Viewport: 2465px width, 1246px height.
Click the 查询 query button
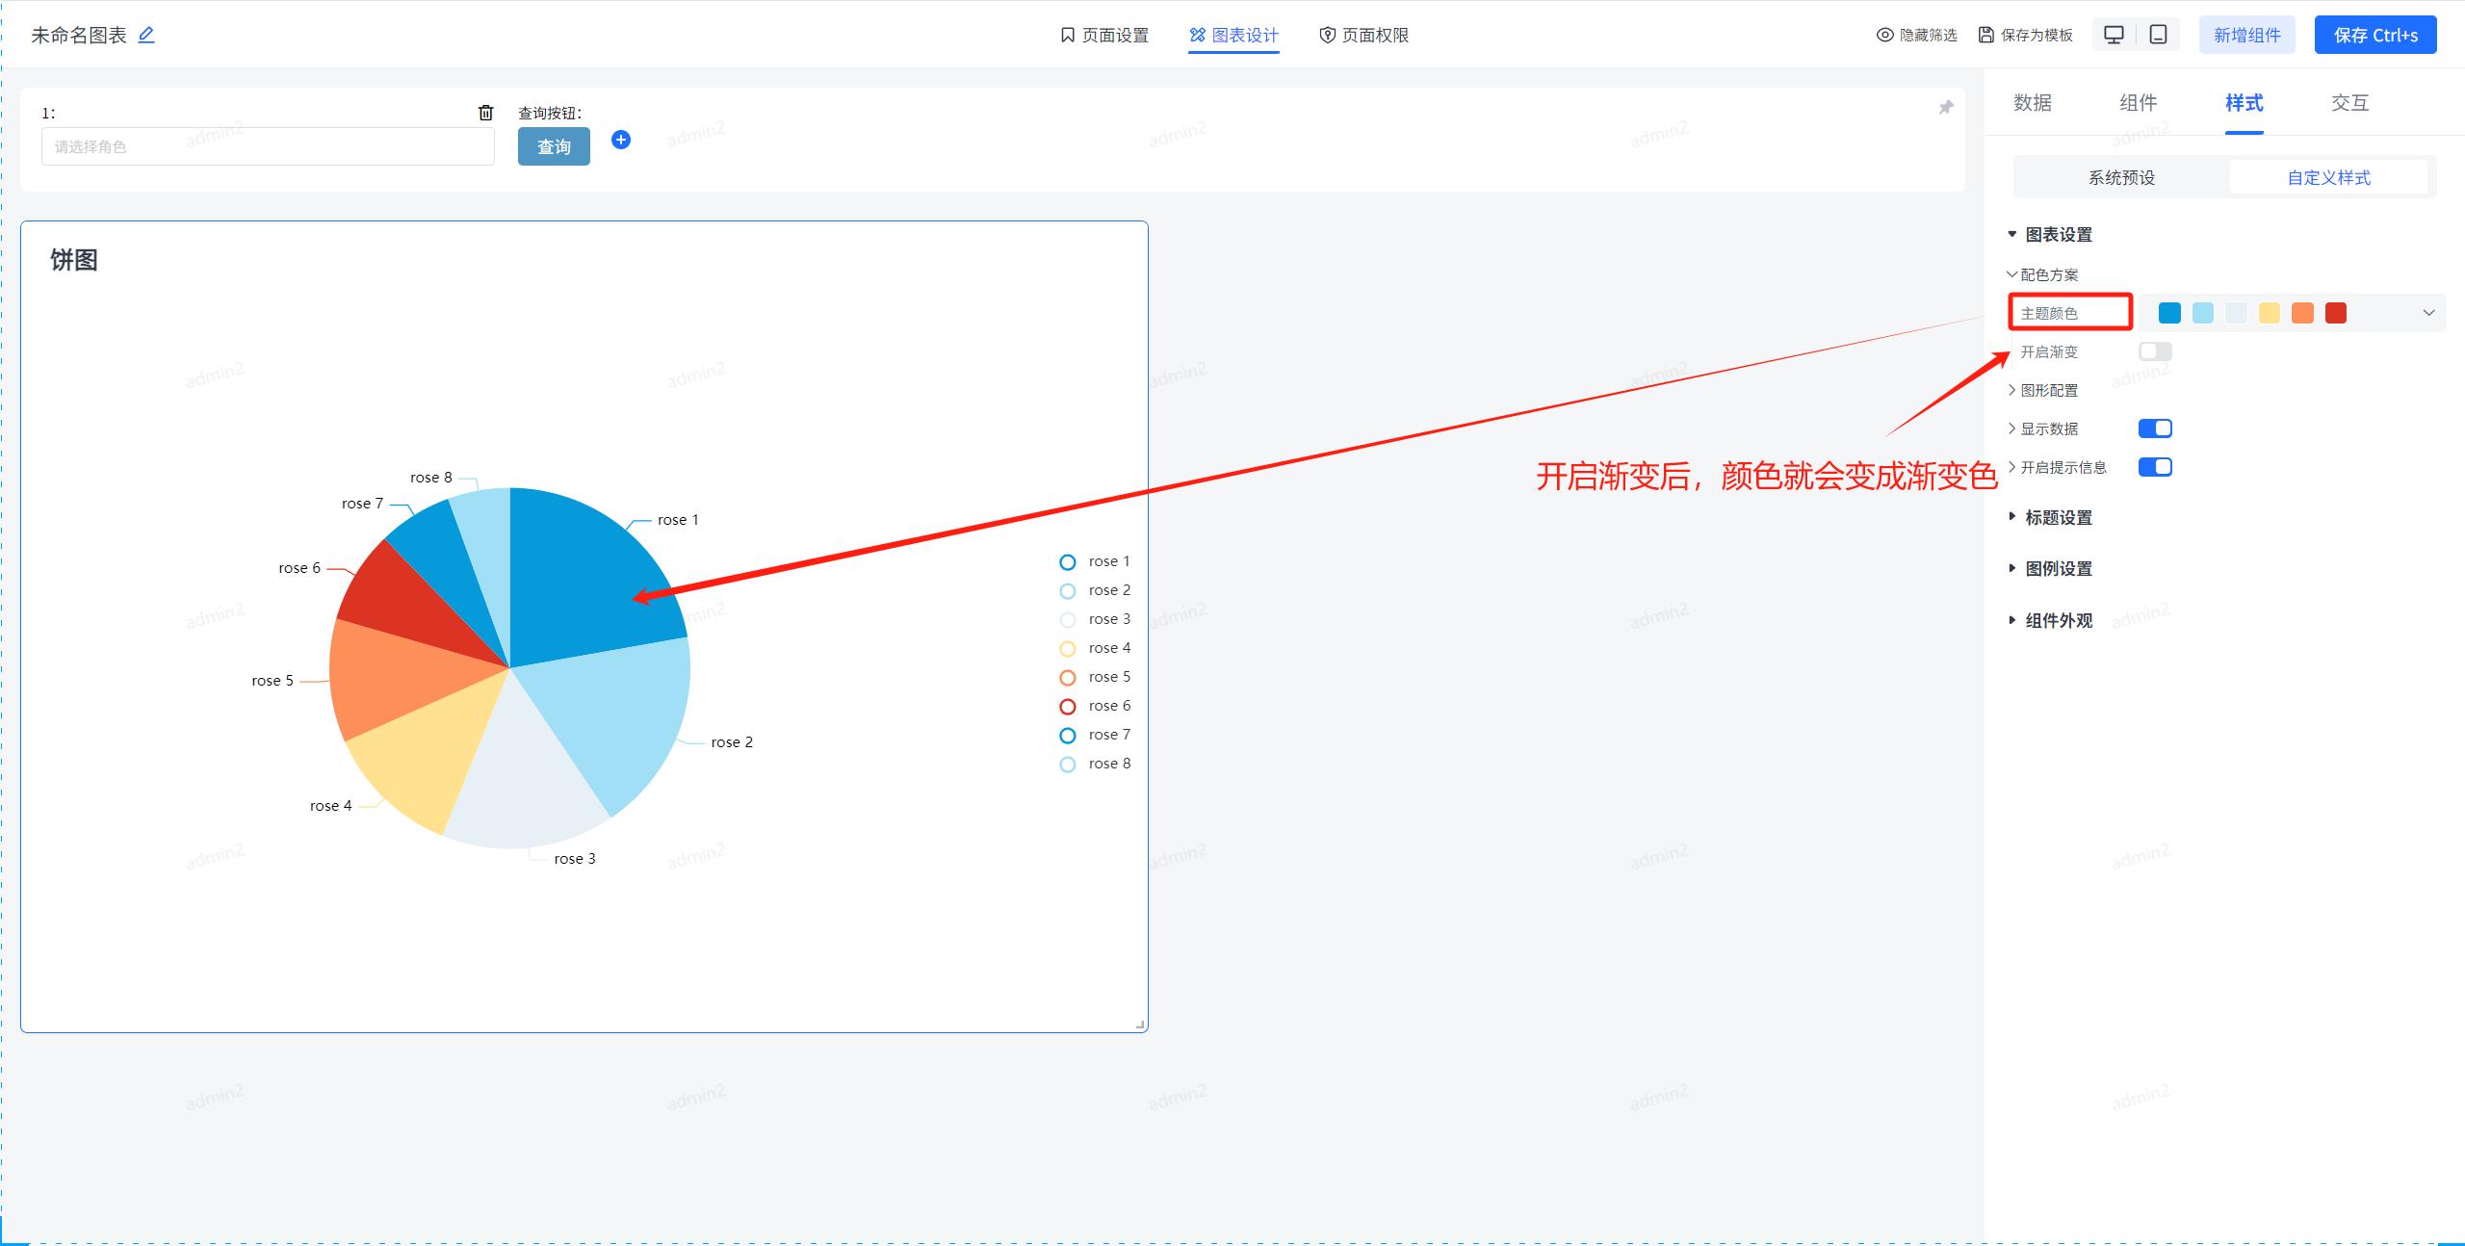554,146
